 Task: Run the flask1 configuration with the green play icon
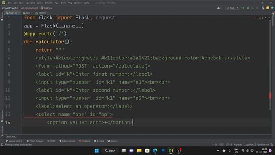[243, 8]
